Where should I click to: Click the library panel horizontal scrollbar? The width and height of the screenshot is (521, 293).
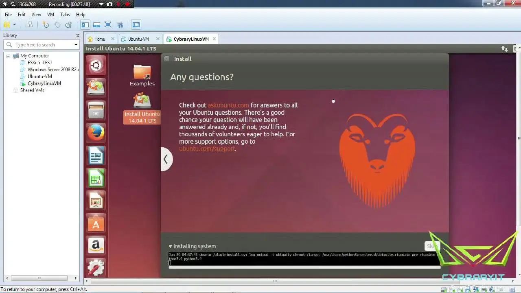click(39, 278)
